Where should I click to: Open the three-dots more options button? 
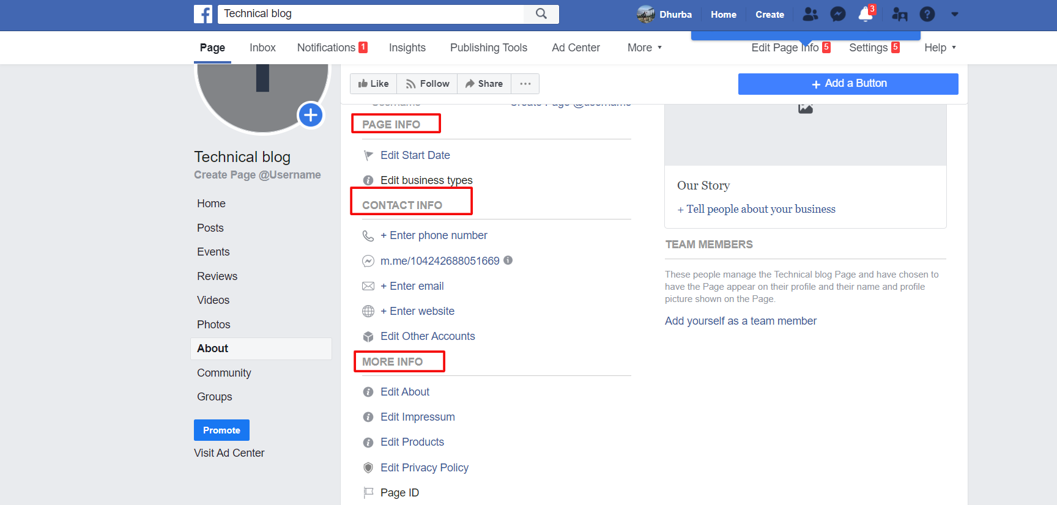coord(525,84)
